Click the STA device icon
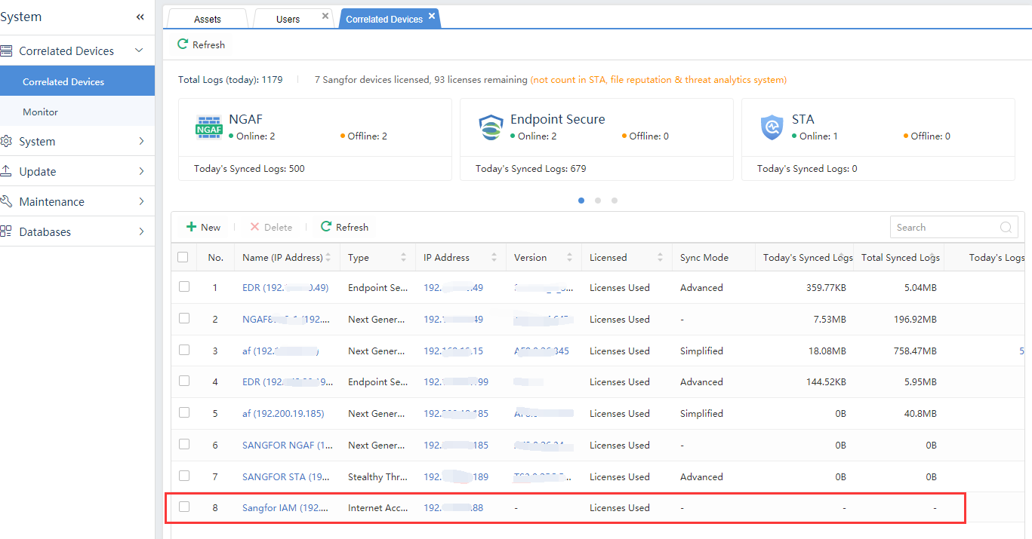The width and height of the screenshot is (1032, 539). coord(772,128)
